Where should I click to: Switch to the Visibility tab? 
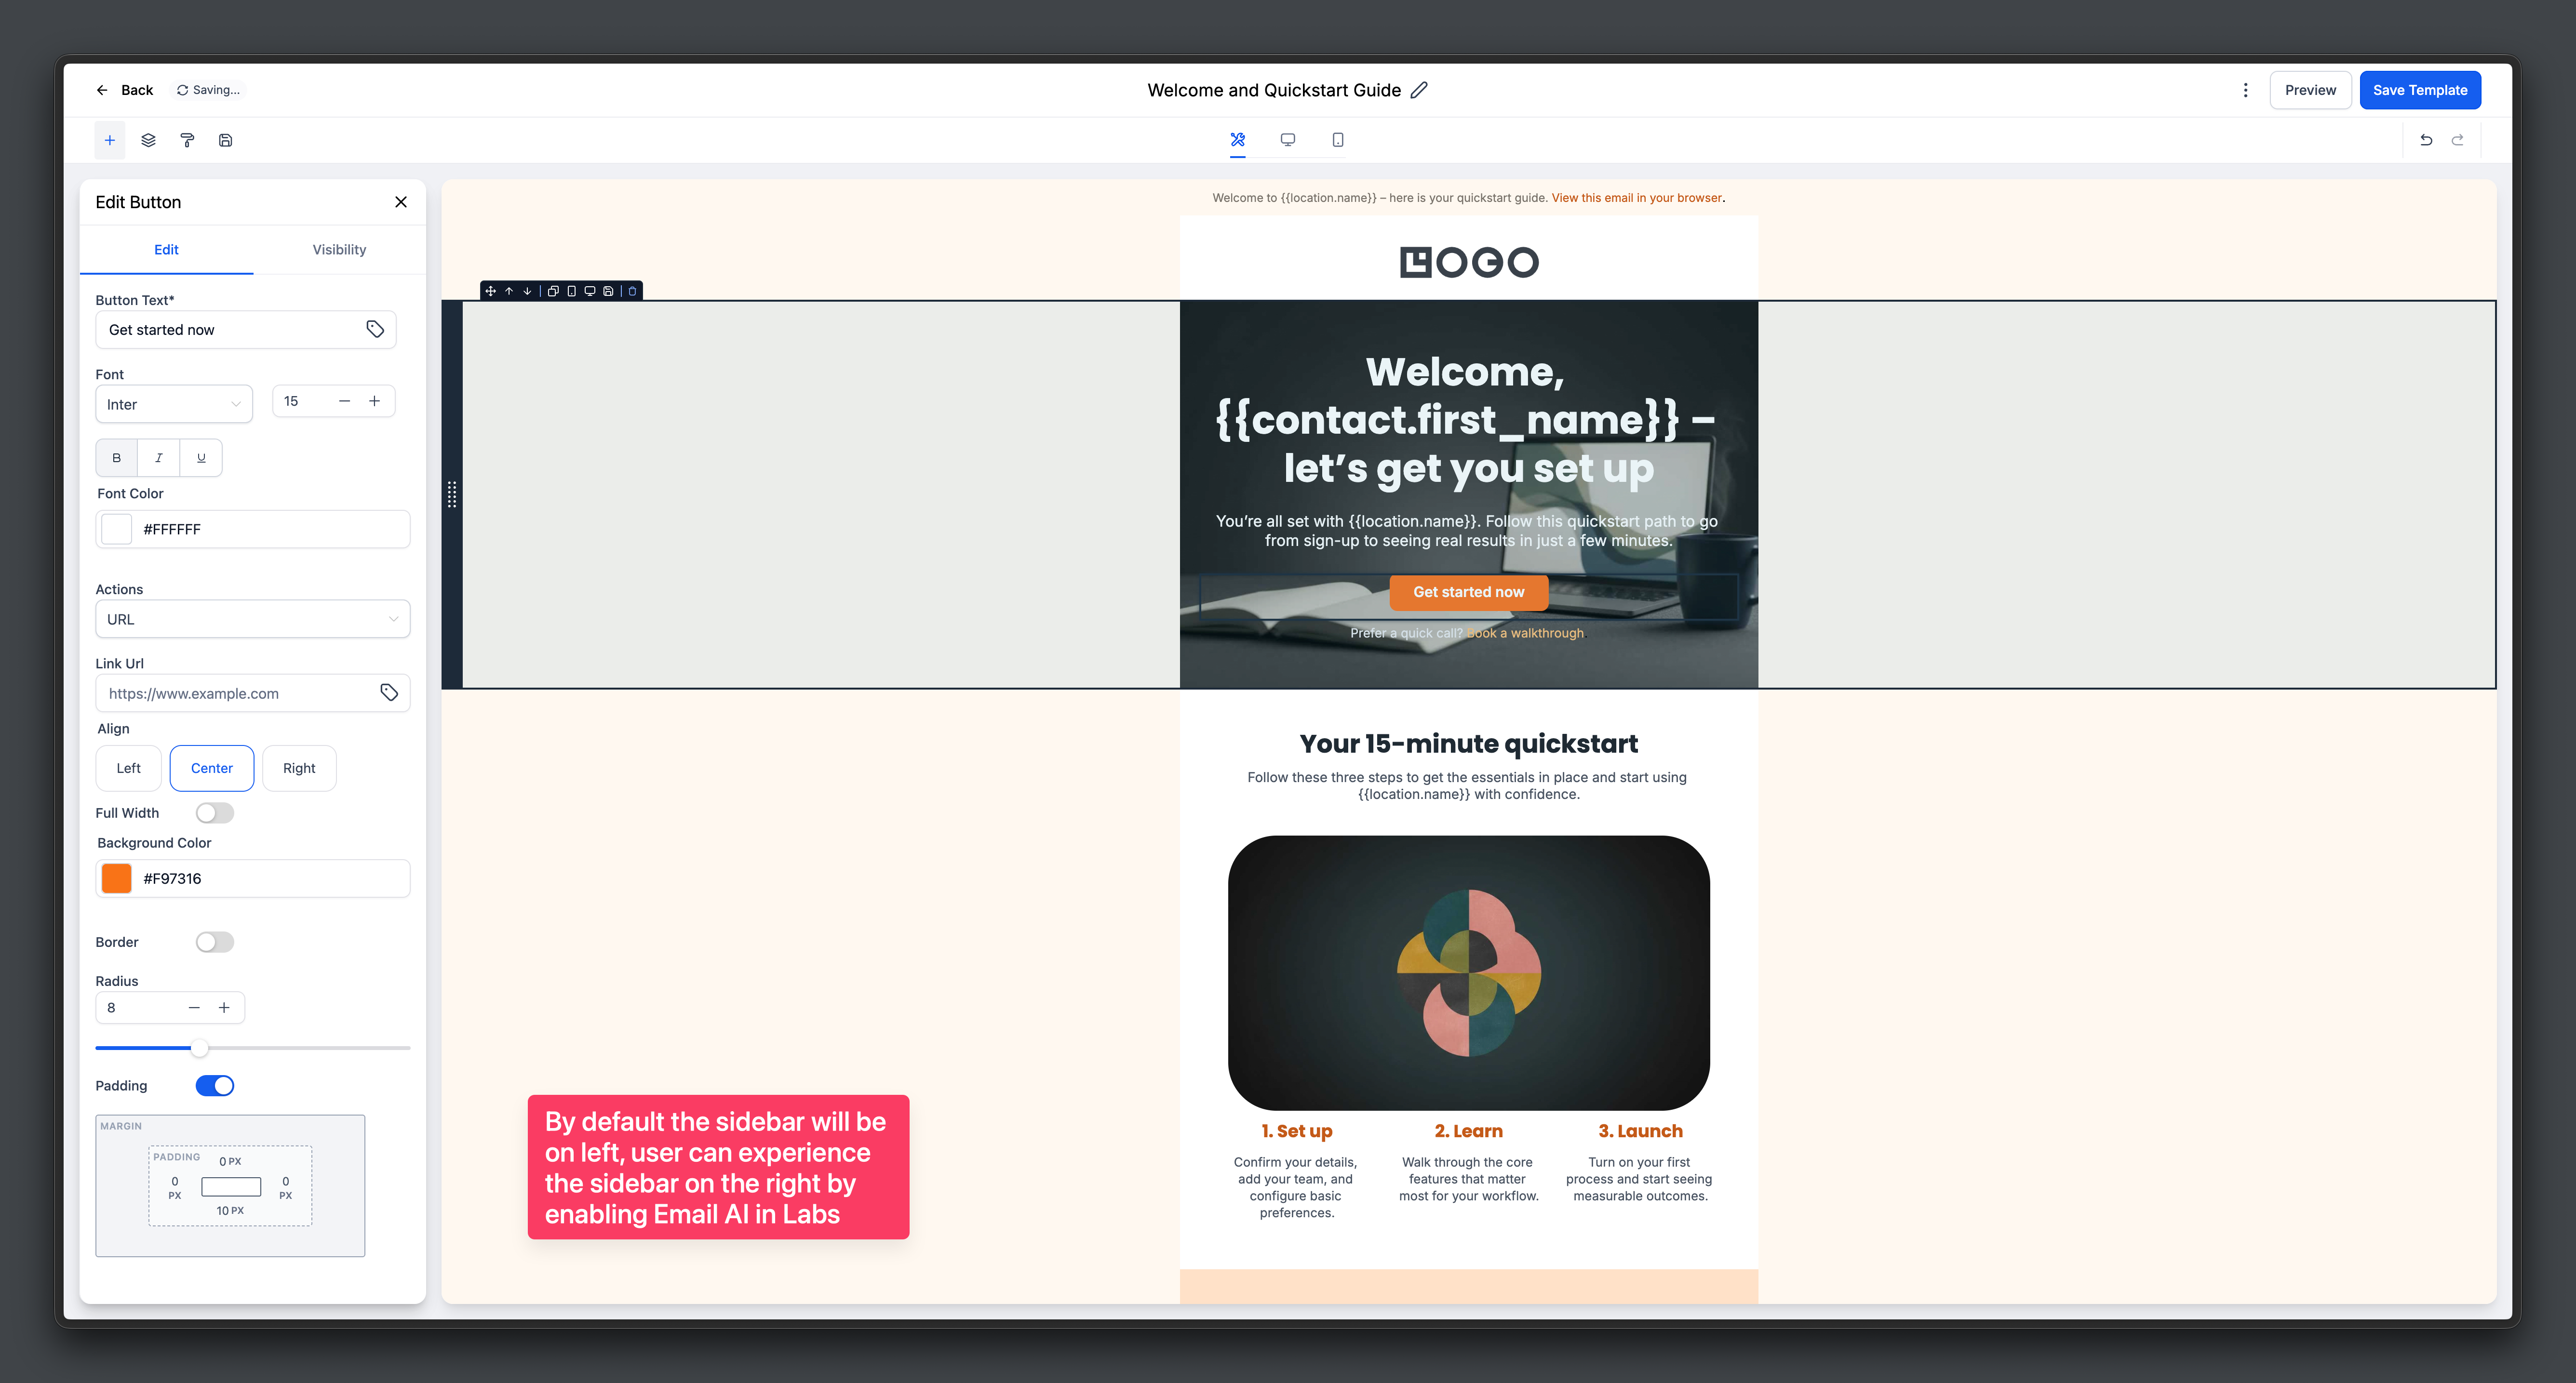339,250
